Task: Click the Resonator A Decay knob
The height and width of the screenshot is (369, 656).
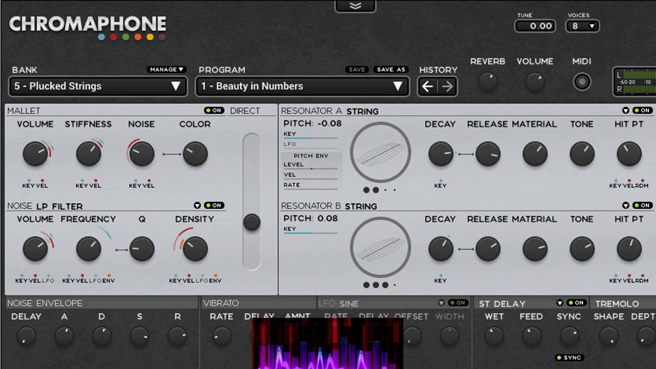Action: [x=441, y=154]
